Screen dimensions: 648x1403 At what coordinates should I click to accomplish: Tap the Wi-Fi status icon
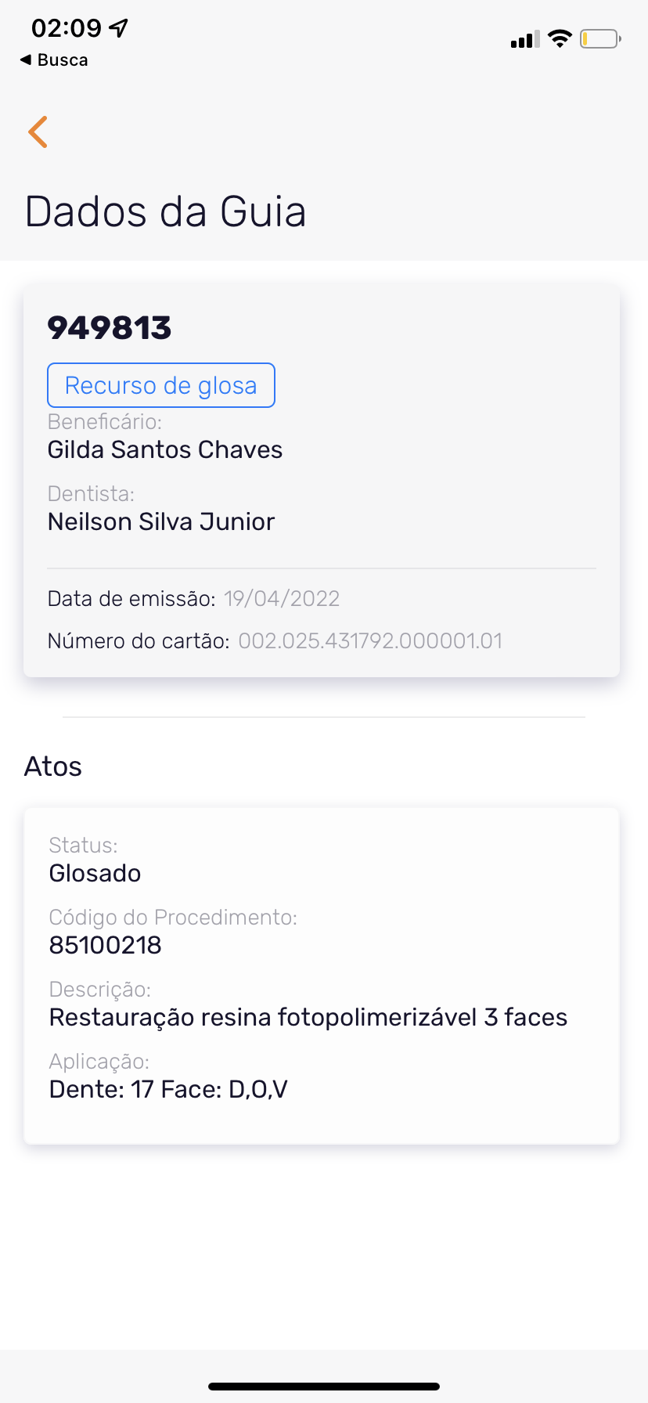[x=560, y=38]
